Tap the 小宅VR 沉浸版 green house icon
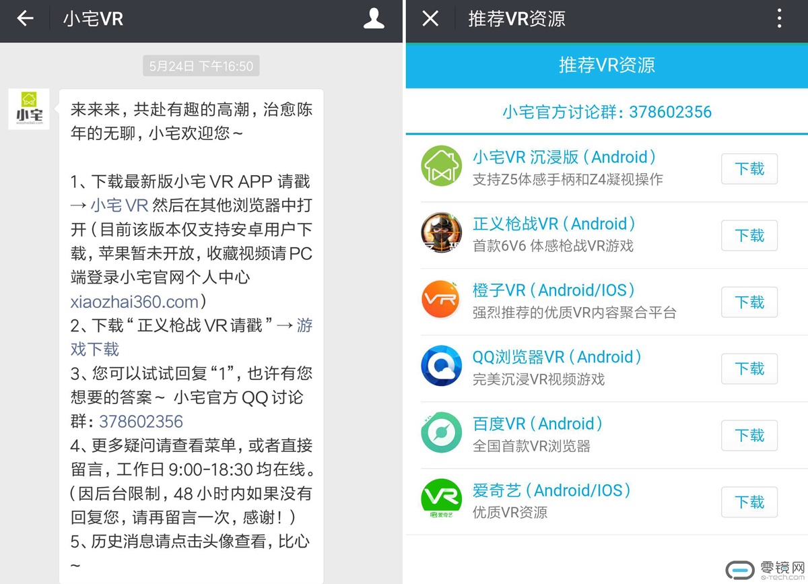Screen dimensions: 808x584 pyautogui.click(x=442, y=167)
